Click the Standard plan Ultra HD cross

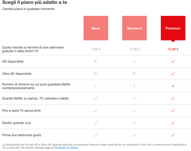pyautogui.click(x=134, y=74)
